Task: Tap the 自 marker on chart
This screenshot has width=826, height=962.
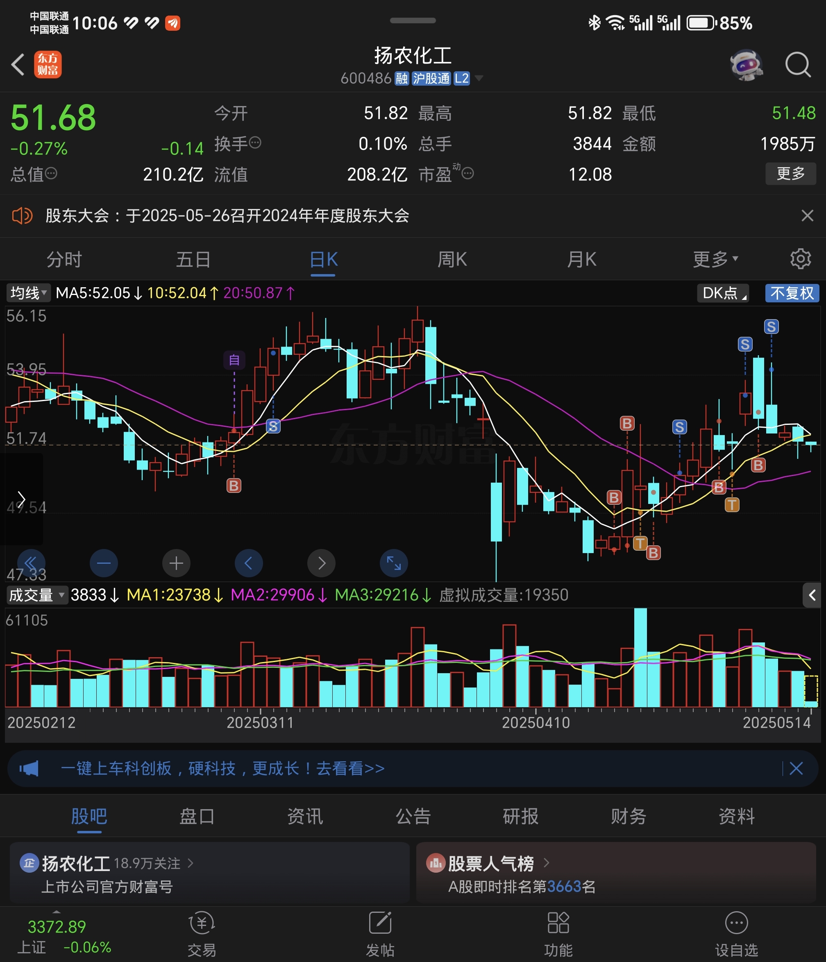Action: click(234, 360)
